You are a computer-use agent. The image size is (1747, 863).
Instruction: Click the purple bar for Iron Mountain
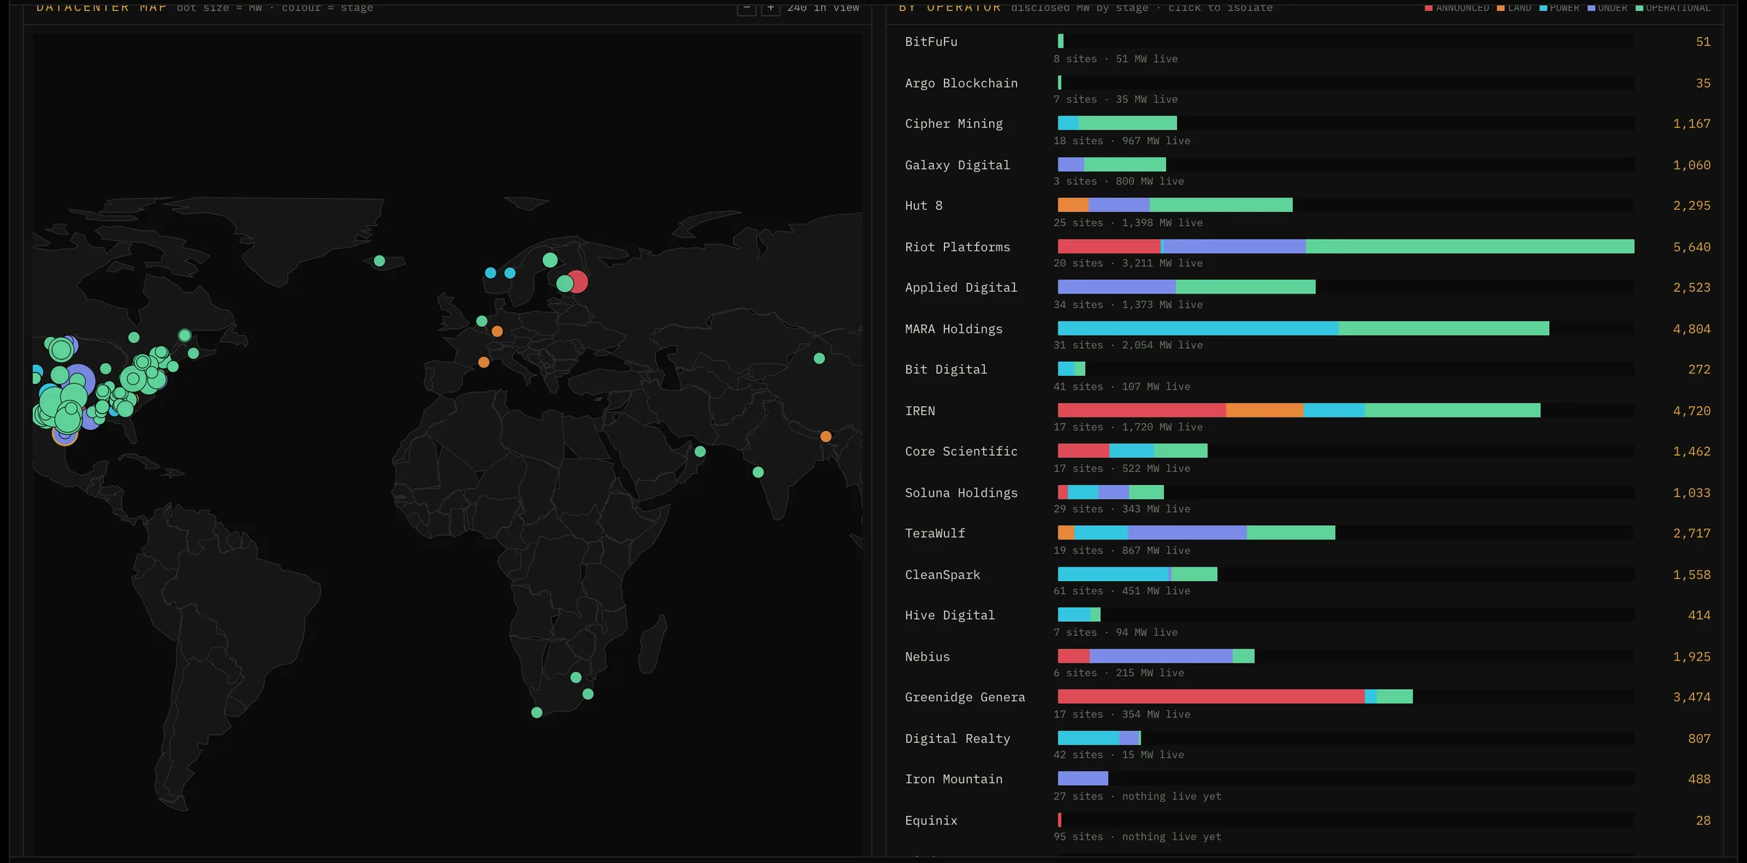pos(1082,779)
